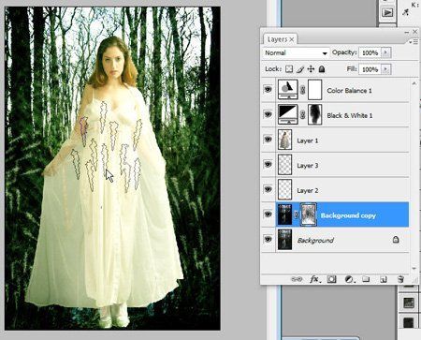Toggle lock transparent pixels

[x=289, y=69]
